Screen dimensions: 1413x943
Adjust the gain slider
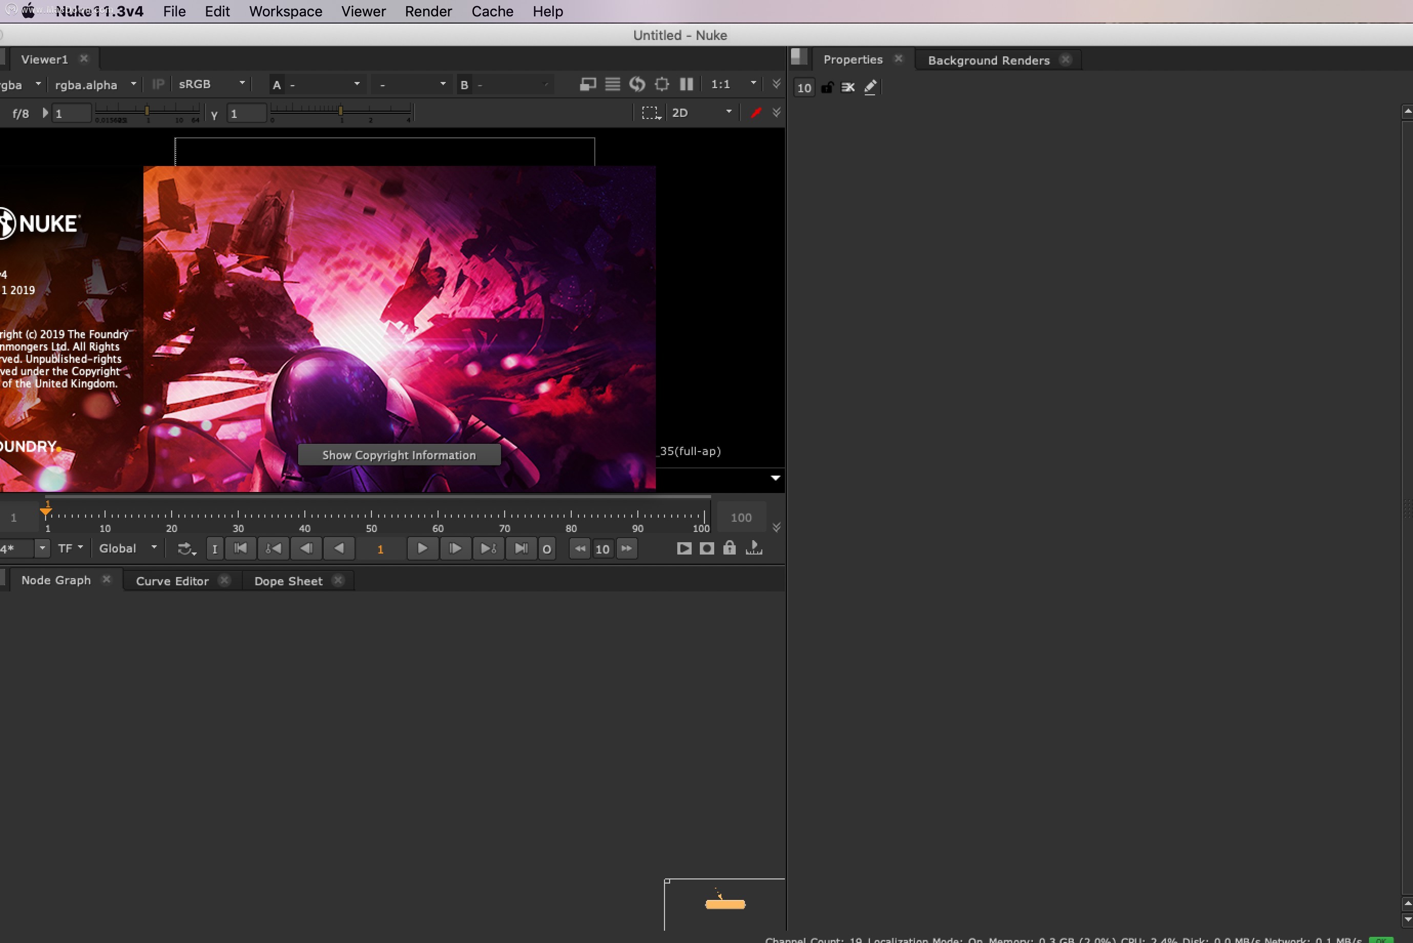coord(147,111)
